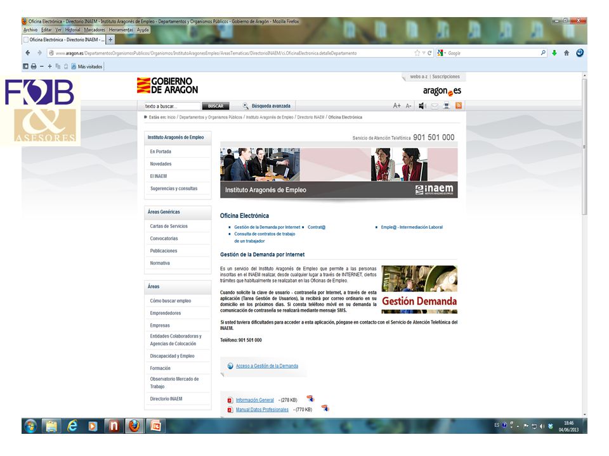Open 'Cómo buscar empleo' sidebar item

pos(170,301)
